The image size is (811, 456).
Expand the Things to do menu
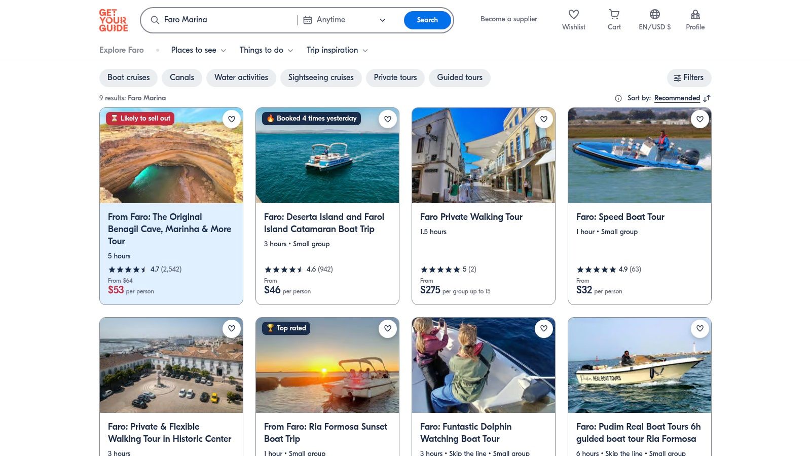pyautogui.click(x=266, y=50)
